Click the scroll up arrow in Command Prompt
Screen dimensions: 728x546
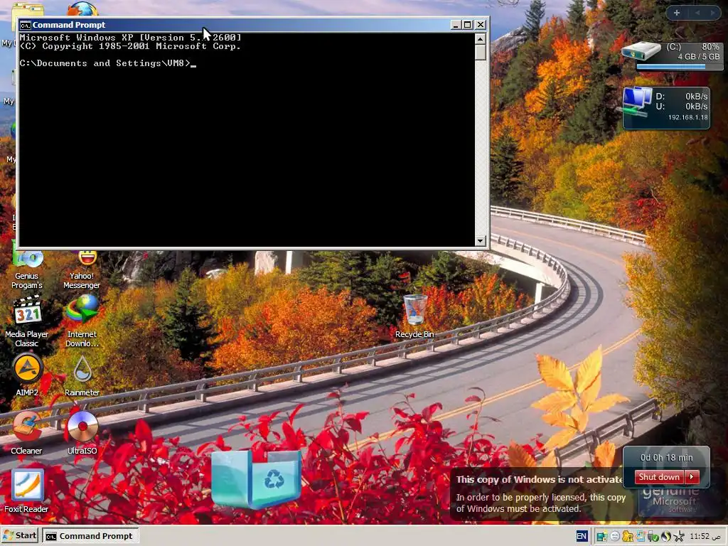[x=481, y=38]
